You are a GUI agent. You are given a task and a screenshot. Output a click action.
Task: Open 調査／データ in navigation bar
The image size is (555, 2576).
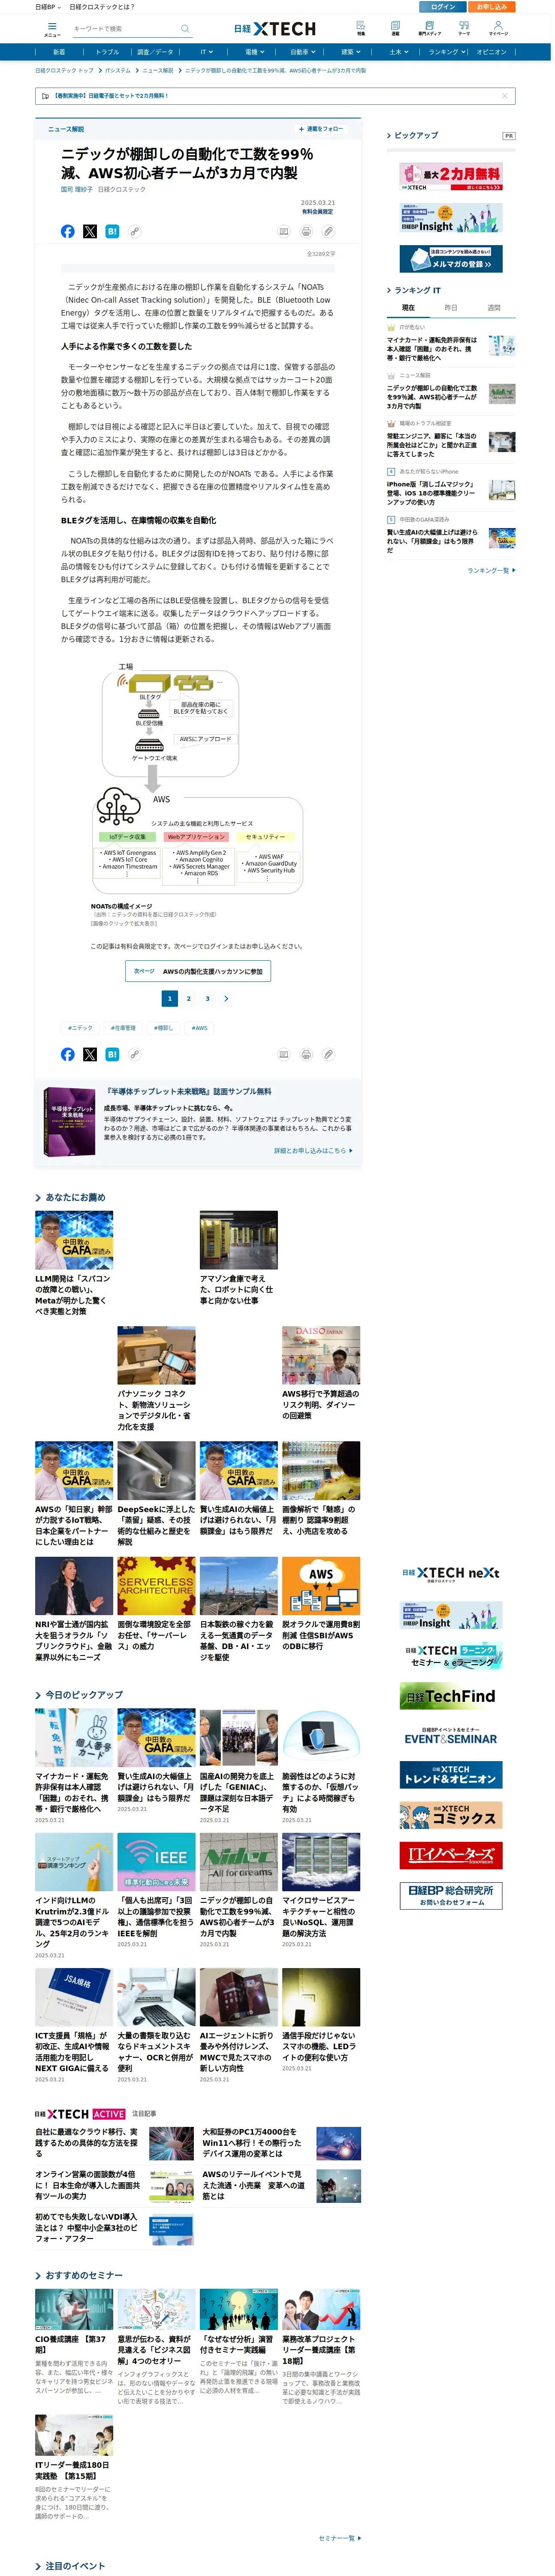click(155, 52)
